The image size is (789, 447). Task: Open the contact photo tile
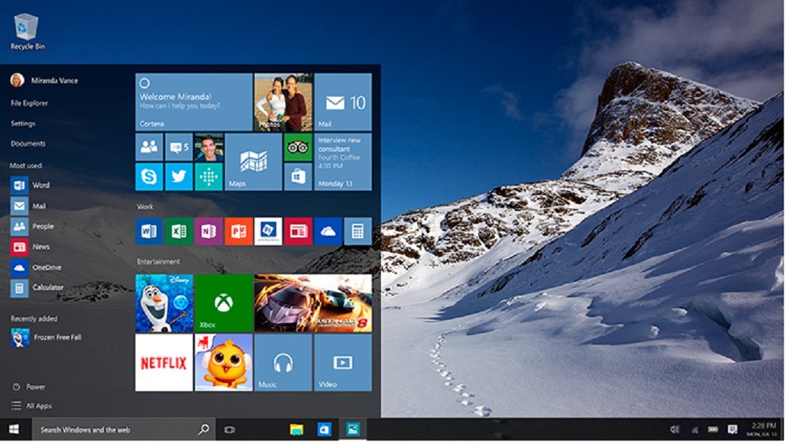click(208, 146)
